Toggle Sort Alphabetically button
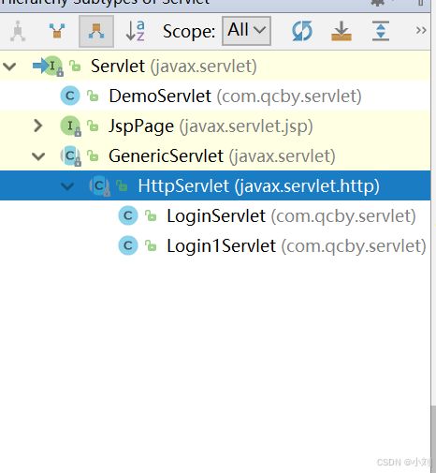 tap(135, 31)
